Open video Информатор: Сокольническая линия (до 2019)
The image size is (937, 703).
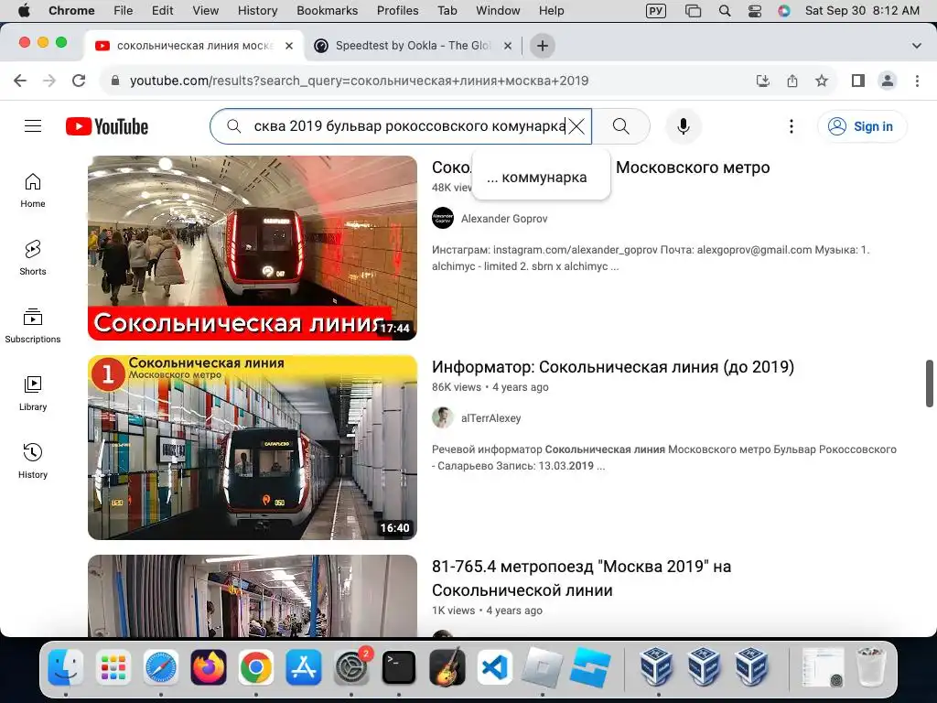(x=613, y=366)
